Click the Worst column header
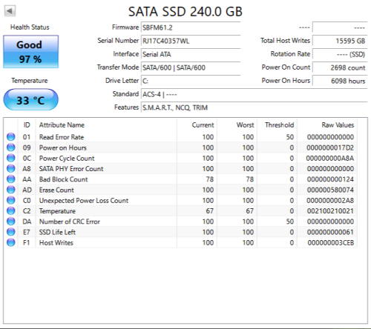Viewport: 371px width, 329px height. tap(237, 125)
